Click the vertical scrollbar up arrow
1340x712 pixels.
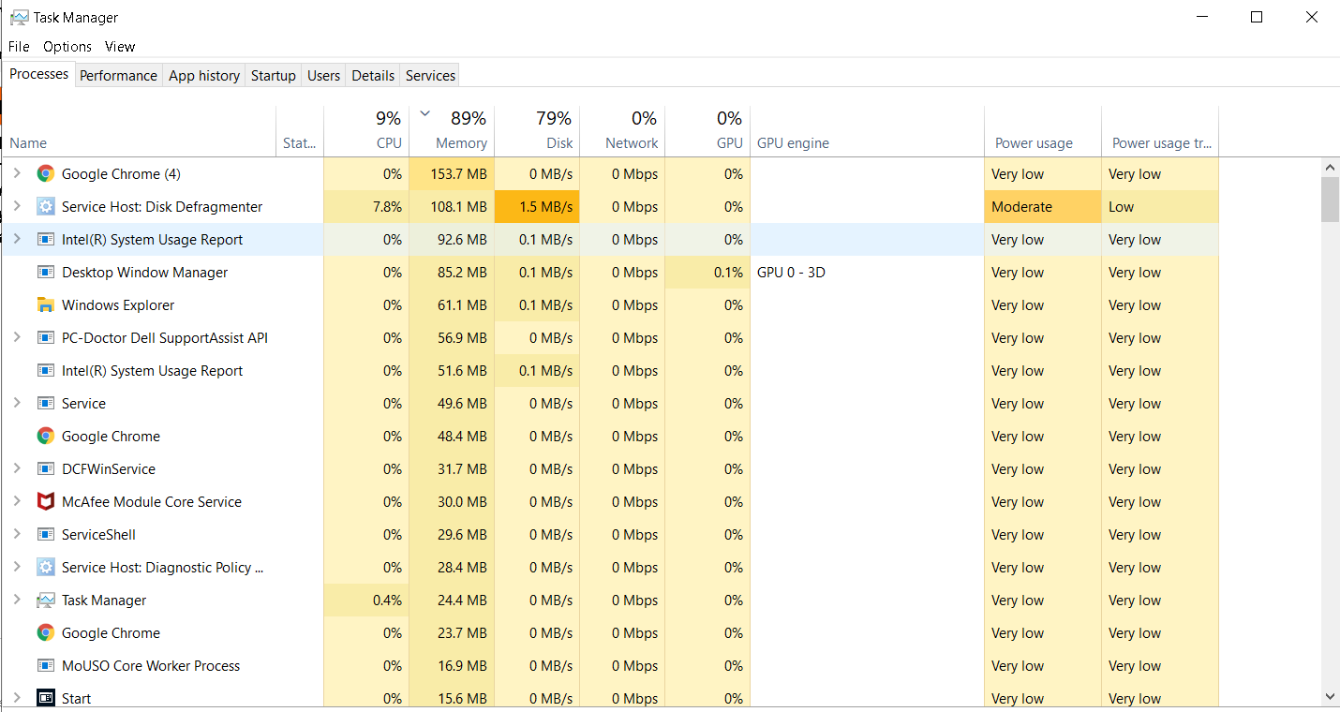coord(1330,168)
